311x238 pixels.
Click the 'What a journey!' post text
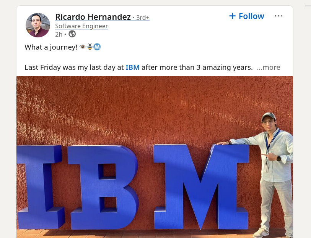[51, 47]
